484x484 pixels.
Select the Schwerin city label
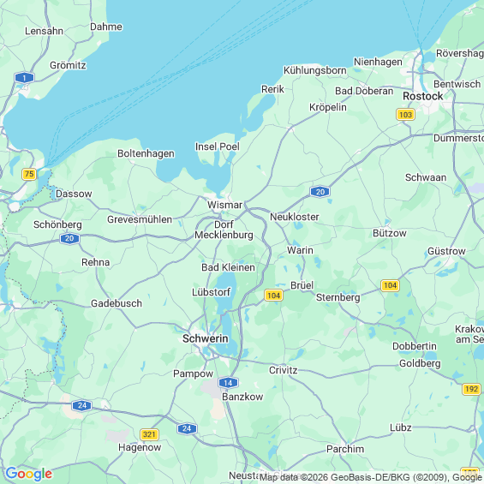(x=206, y=338)
